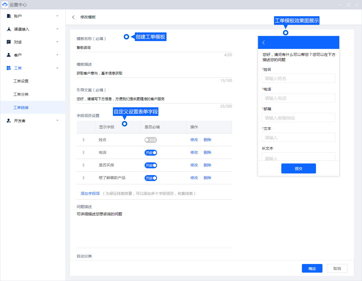Image resolution: width=362 pixels, height=281 pixels.
Task: Click the 渠道接入 sidebar icon
Action: pyautogui.click(x=9, y=29)
